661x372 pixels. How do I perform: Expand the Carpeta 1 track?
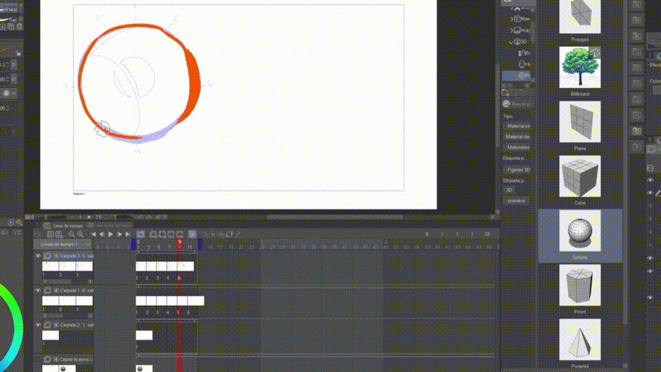point(56,291)
